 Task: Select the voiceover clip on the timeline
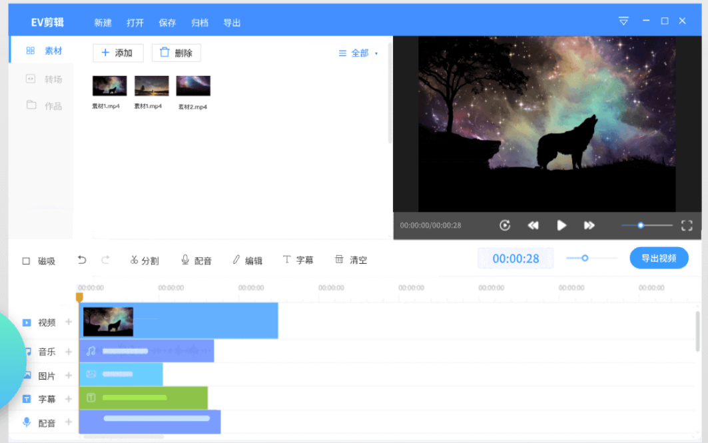click(x=150, y=422)
